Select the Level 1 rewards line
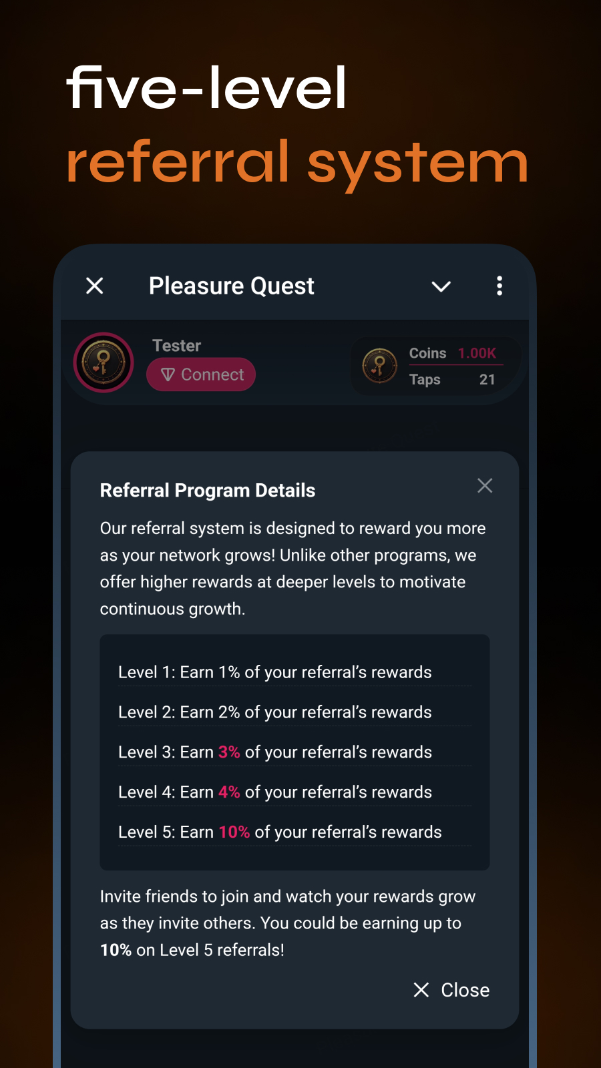The image size is (601, 1068). click(x=274, y=672)
